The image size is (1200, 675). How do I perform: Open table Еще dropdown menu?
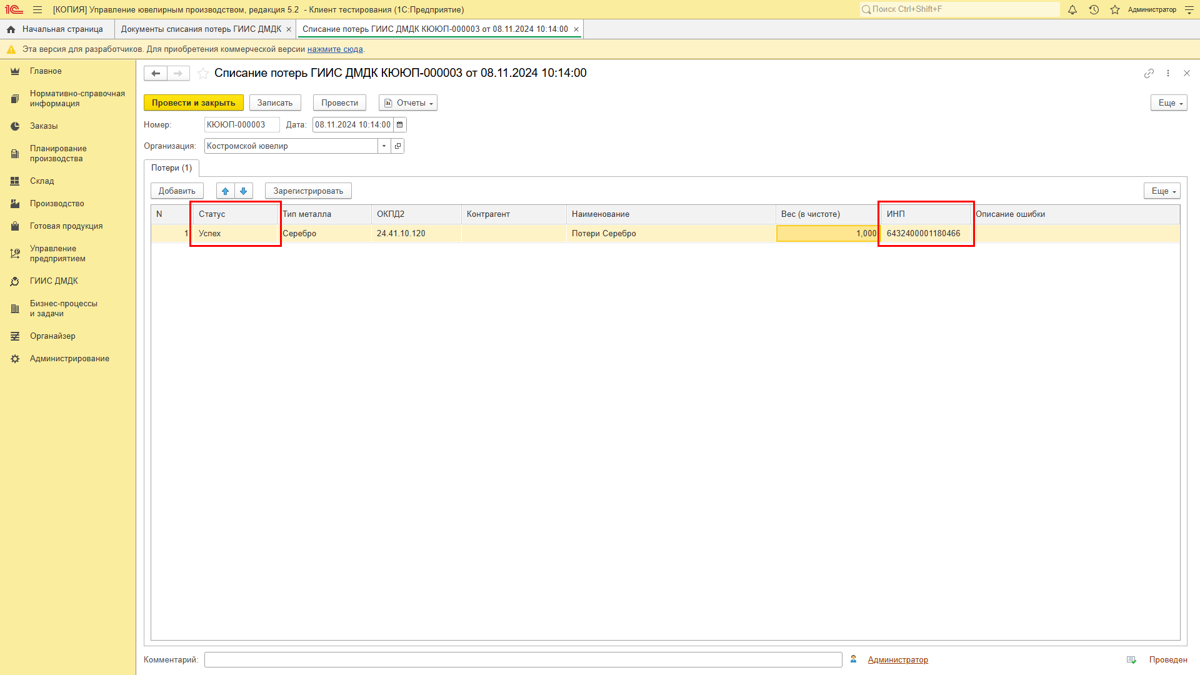1162,191
